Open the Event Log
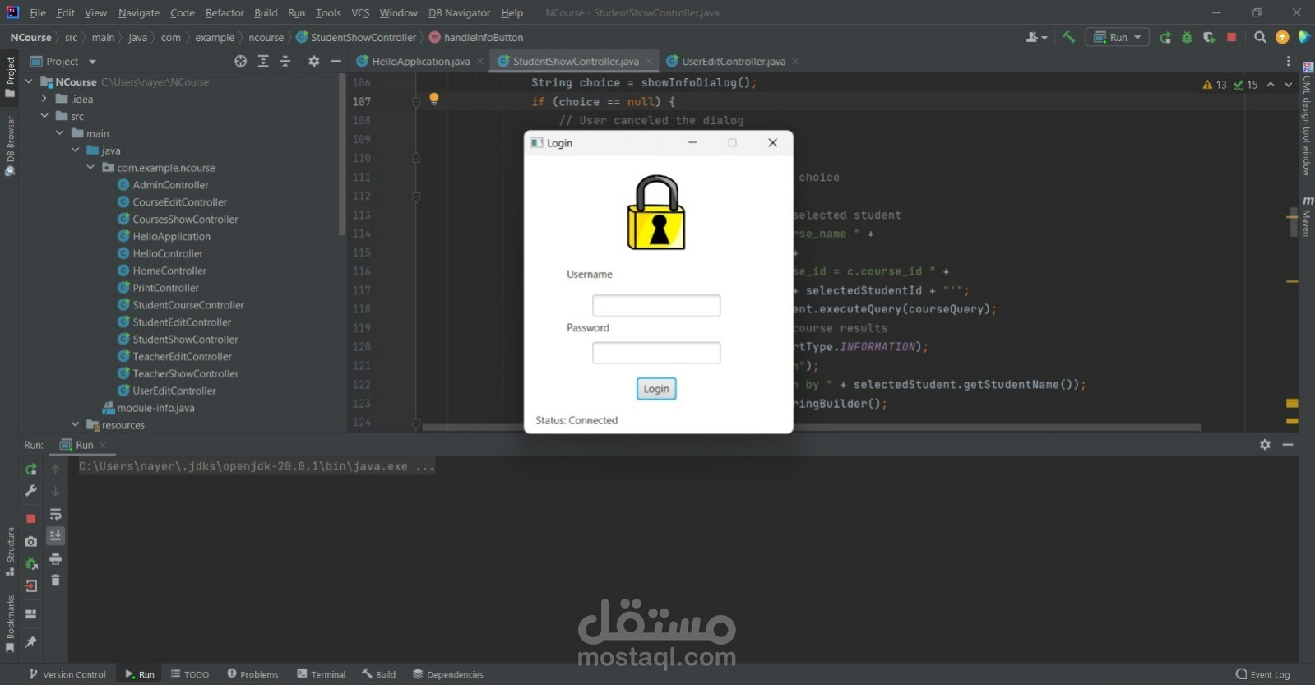 1263,674
